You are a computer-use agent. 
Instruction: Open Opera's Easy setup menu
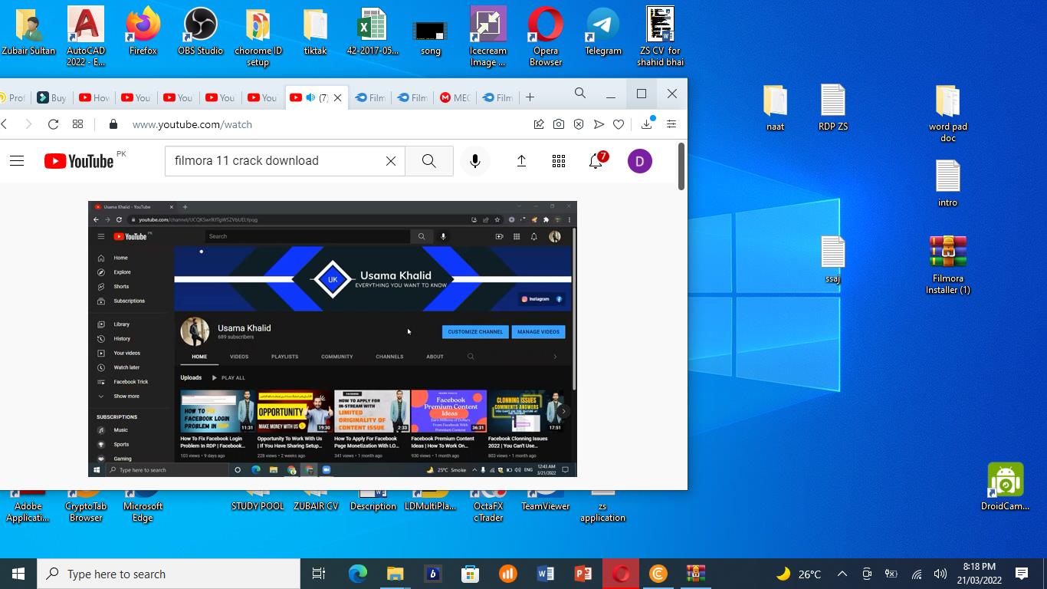(671, 124)
